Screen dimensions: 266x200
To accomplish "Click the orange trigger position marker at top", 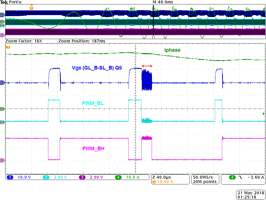I will [x=31, y=6].
